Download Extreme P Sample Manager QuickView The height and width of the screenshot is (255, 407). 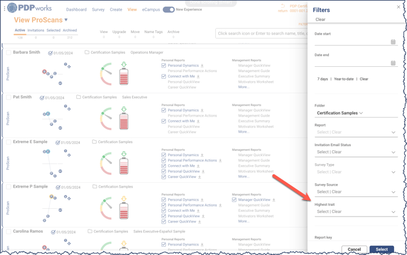tap(273, 200)
